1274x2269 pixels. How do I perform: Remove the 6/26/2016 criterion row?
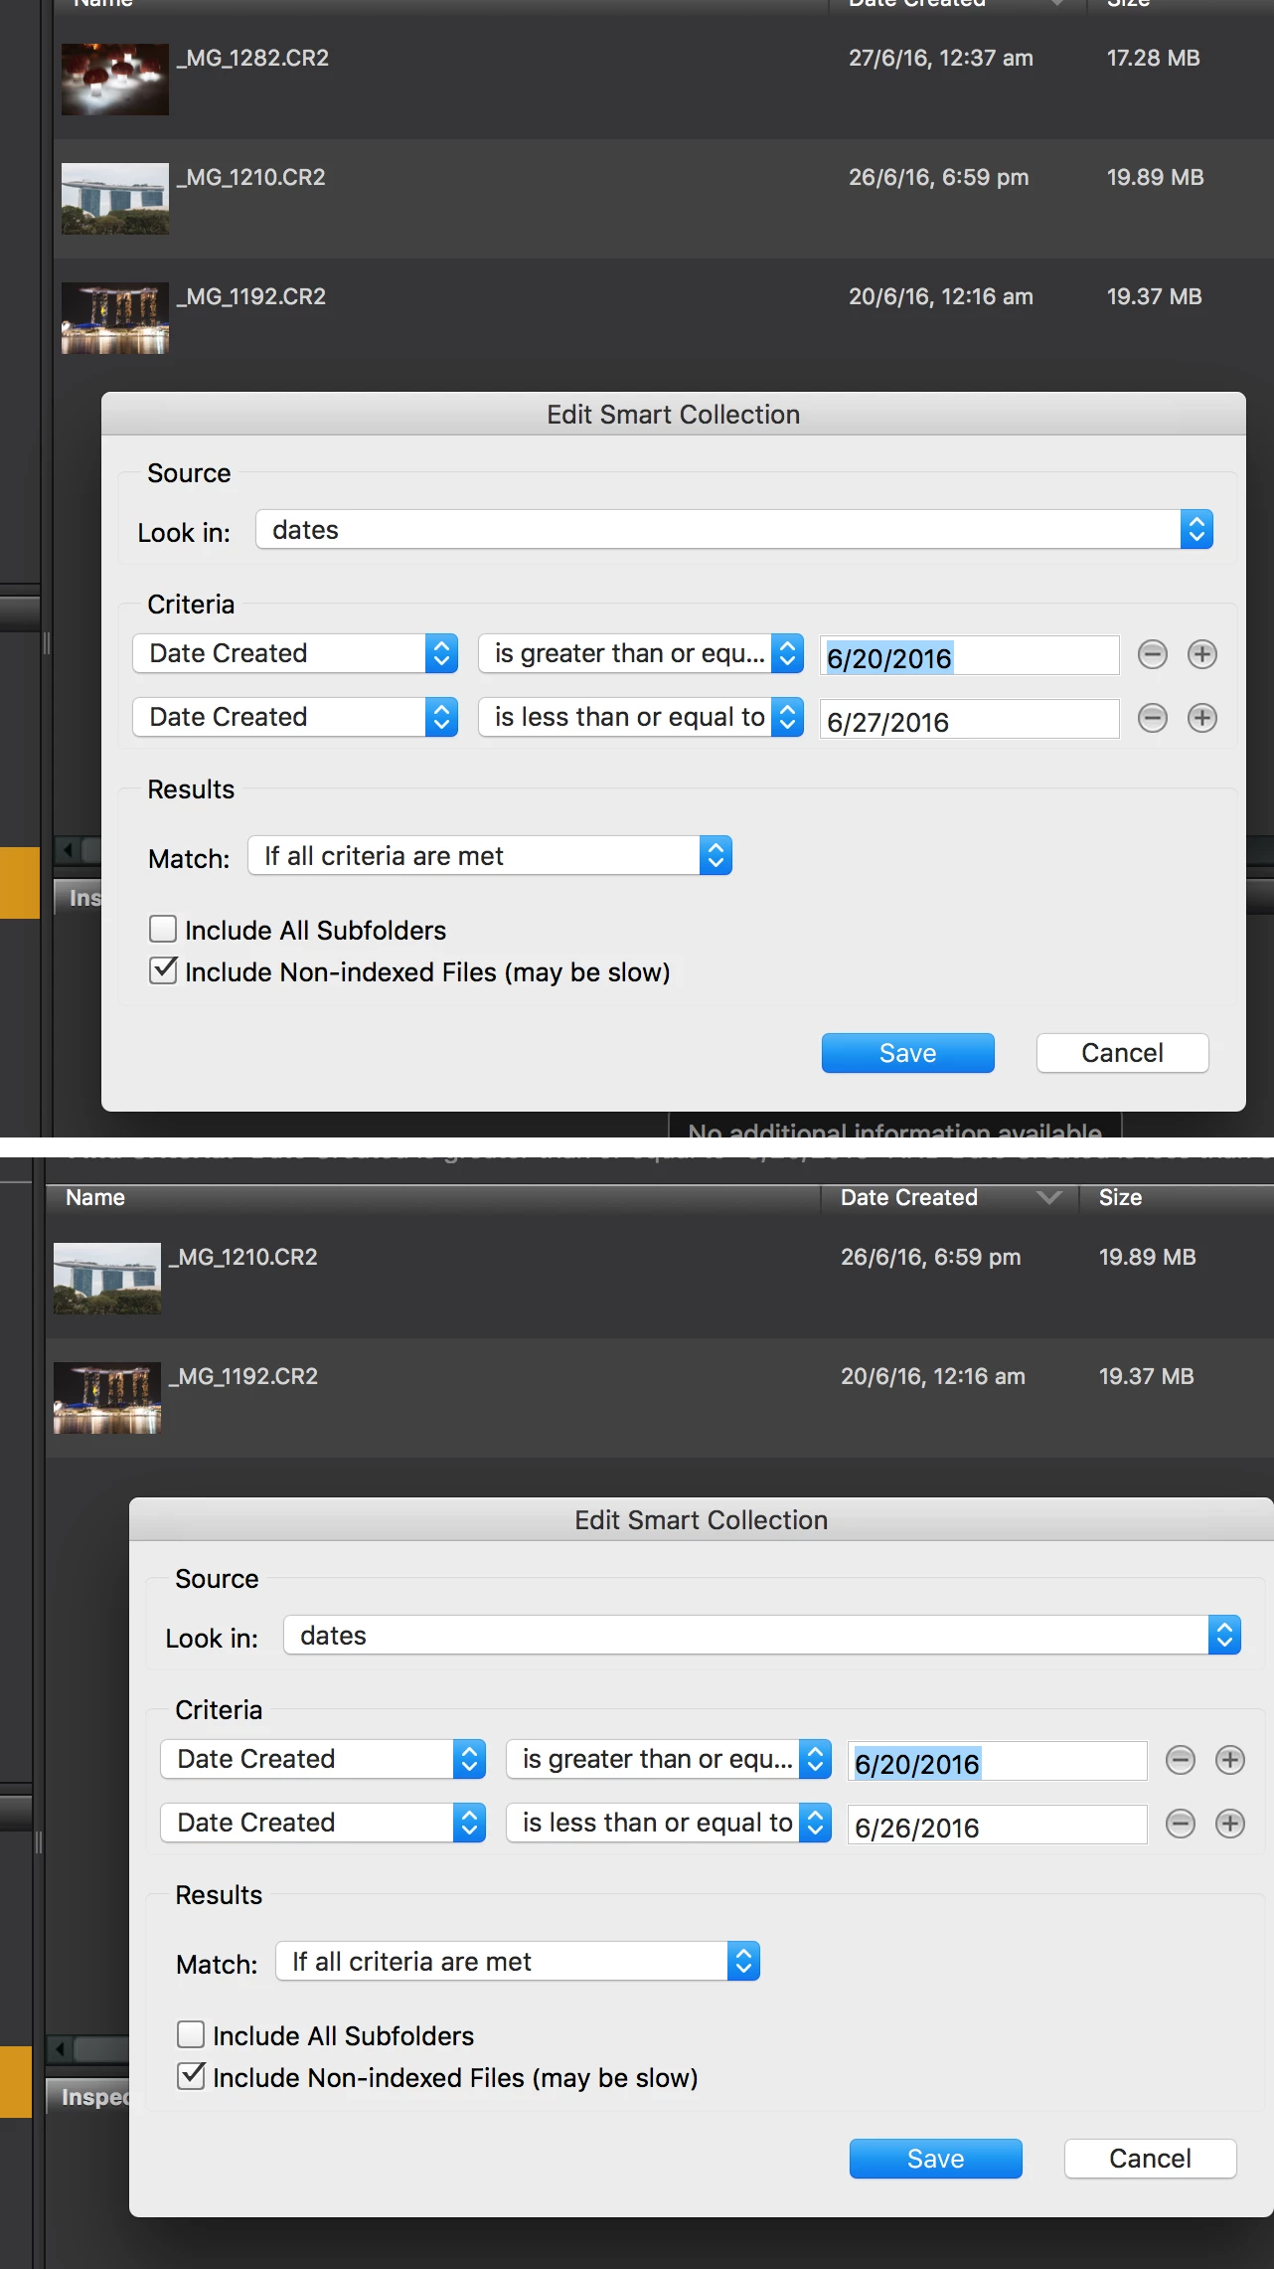pos(1181,1824)
